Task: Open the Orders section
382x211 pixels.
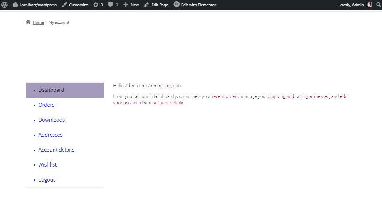Action: point(46,105)
